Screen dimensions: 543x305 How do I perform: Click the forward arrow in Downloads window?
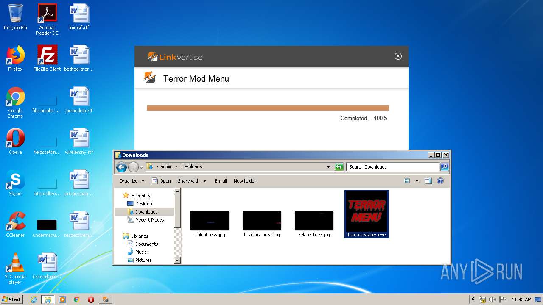(x=133, y=167)
